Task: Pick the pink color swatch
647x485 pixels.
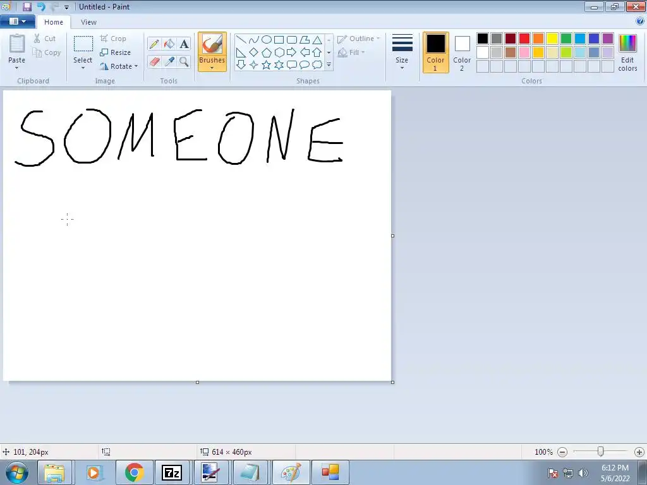Action: click(524, 52)
